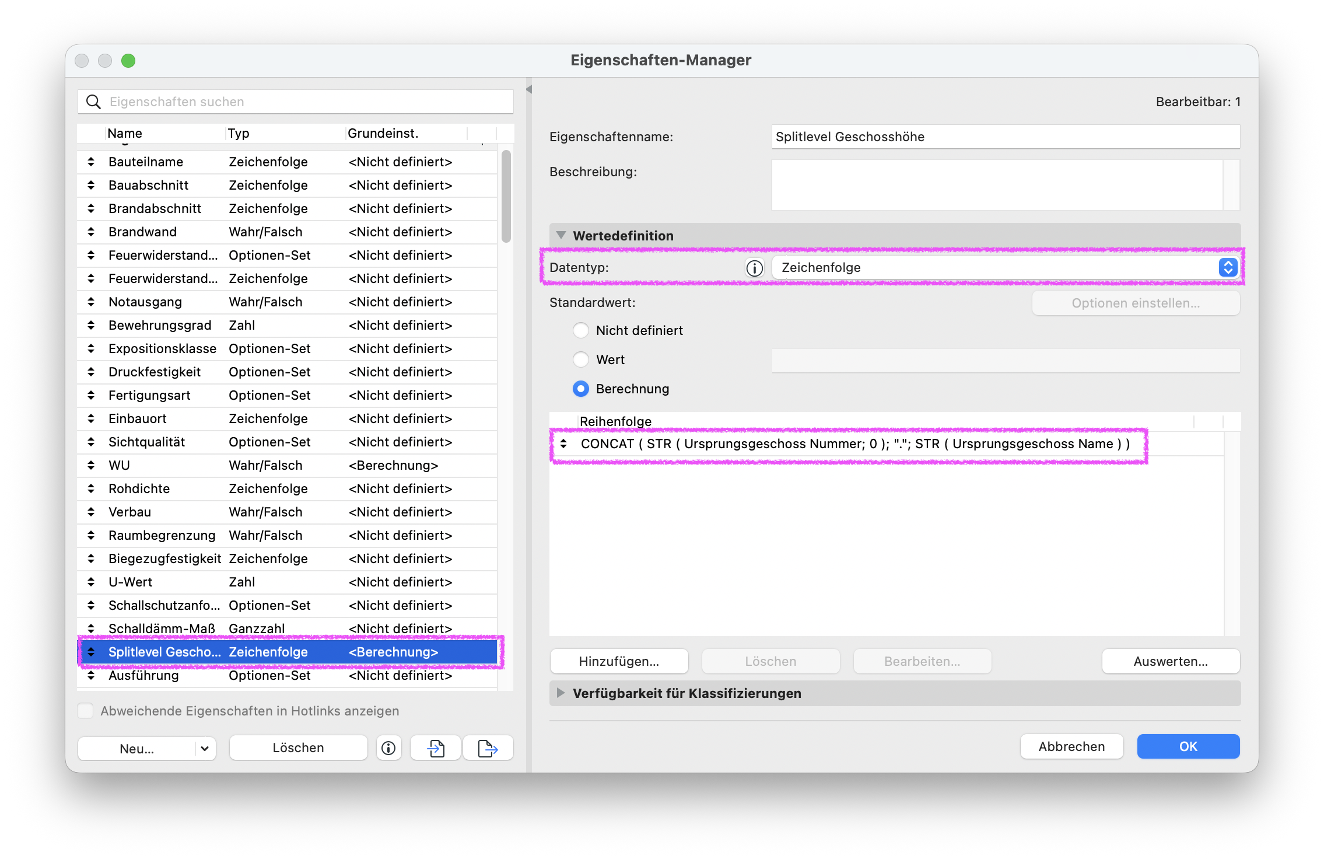Click the reorder handle on the CONCAT expression row
This screenshot has width=1324, height=859.
(563, 444)
